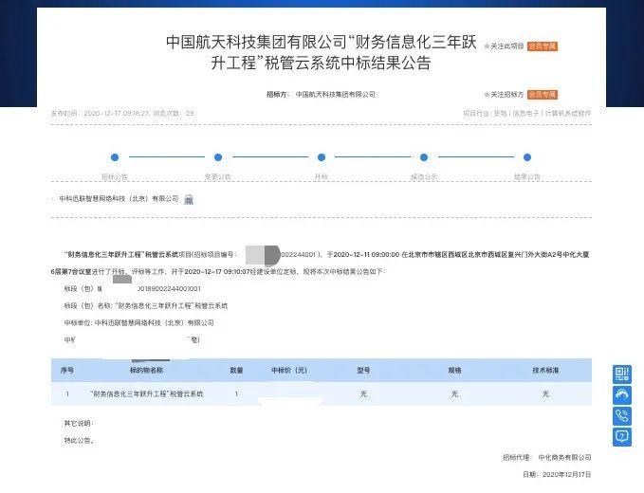Click the 技术标准 column header
The height and width of the screenshot is (493, 644).
point(545,371)
